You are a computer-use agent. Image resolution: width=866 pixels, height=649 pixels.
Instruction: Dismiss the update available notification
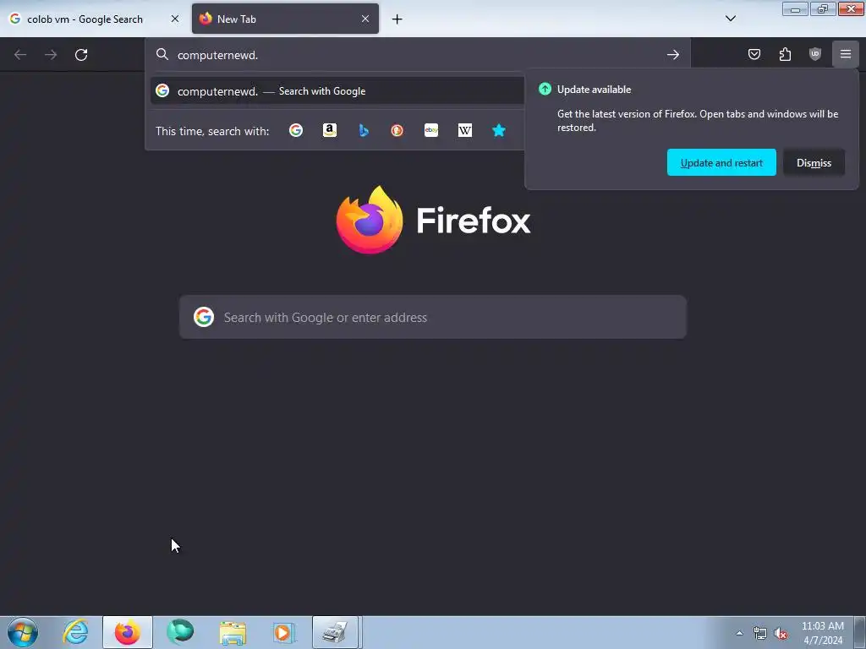[814, 162]
